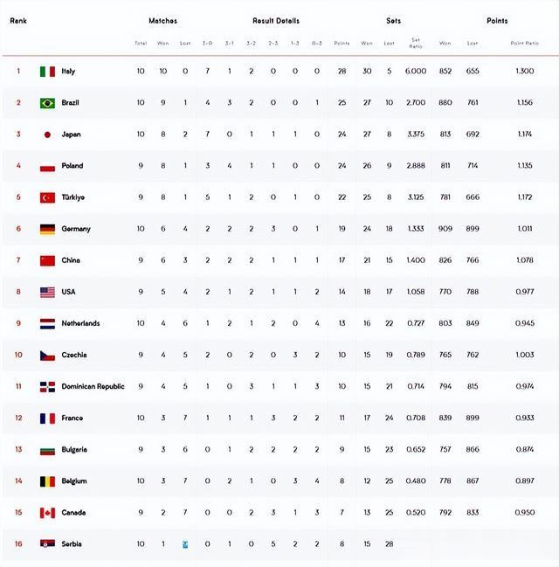The image size is (559, 567).
Task: Click the Point Ratio column header
Action: tap(524, 43)
